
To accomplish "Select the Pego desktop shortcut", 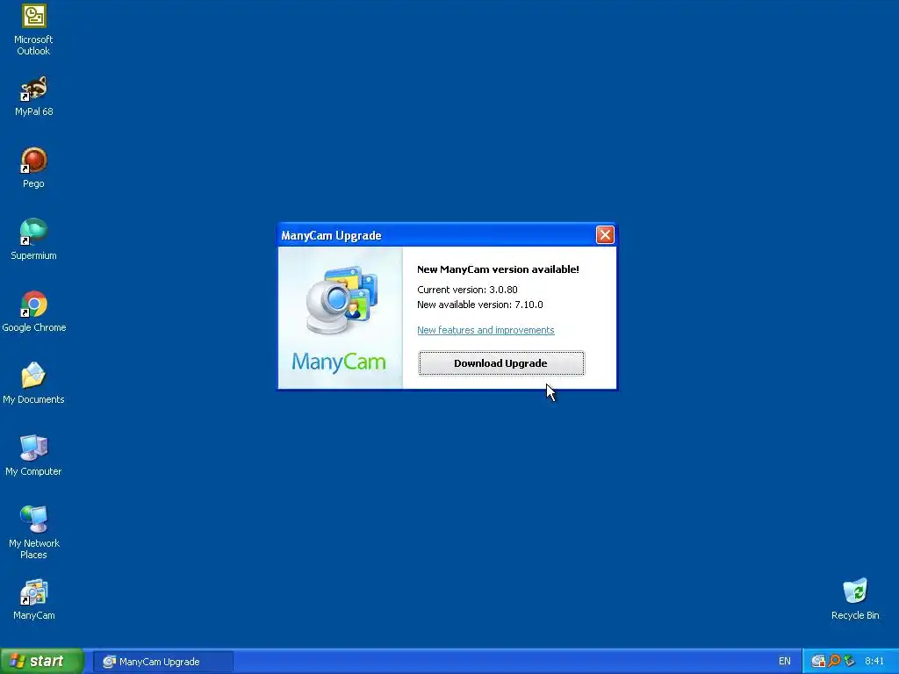I will click(x=33, y=168).
